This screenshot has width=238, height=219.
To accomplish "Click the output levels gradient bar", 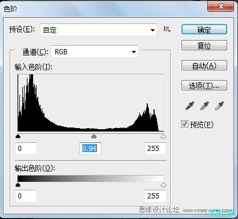I will click(x=91, y=178).
